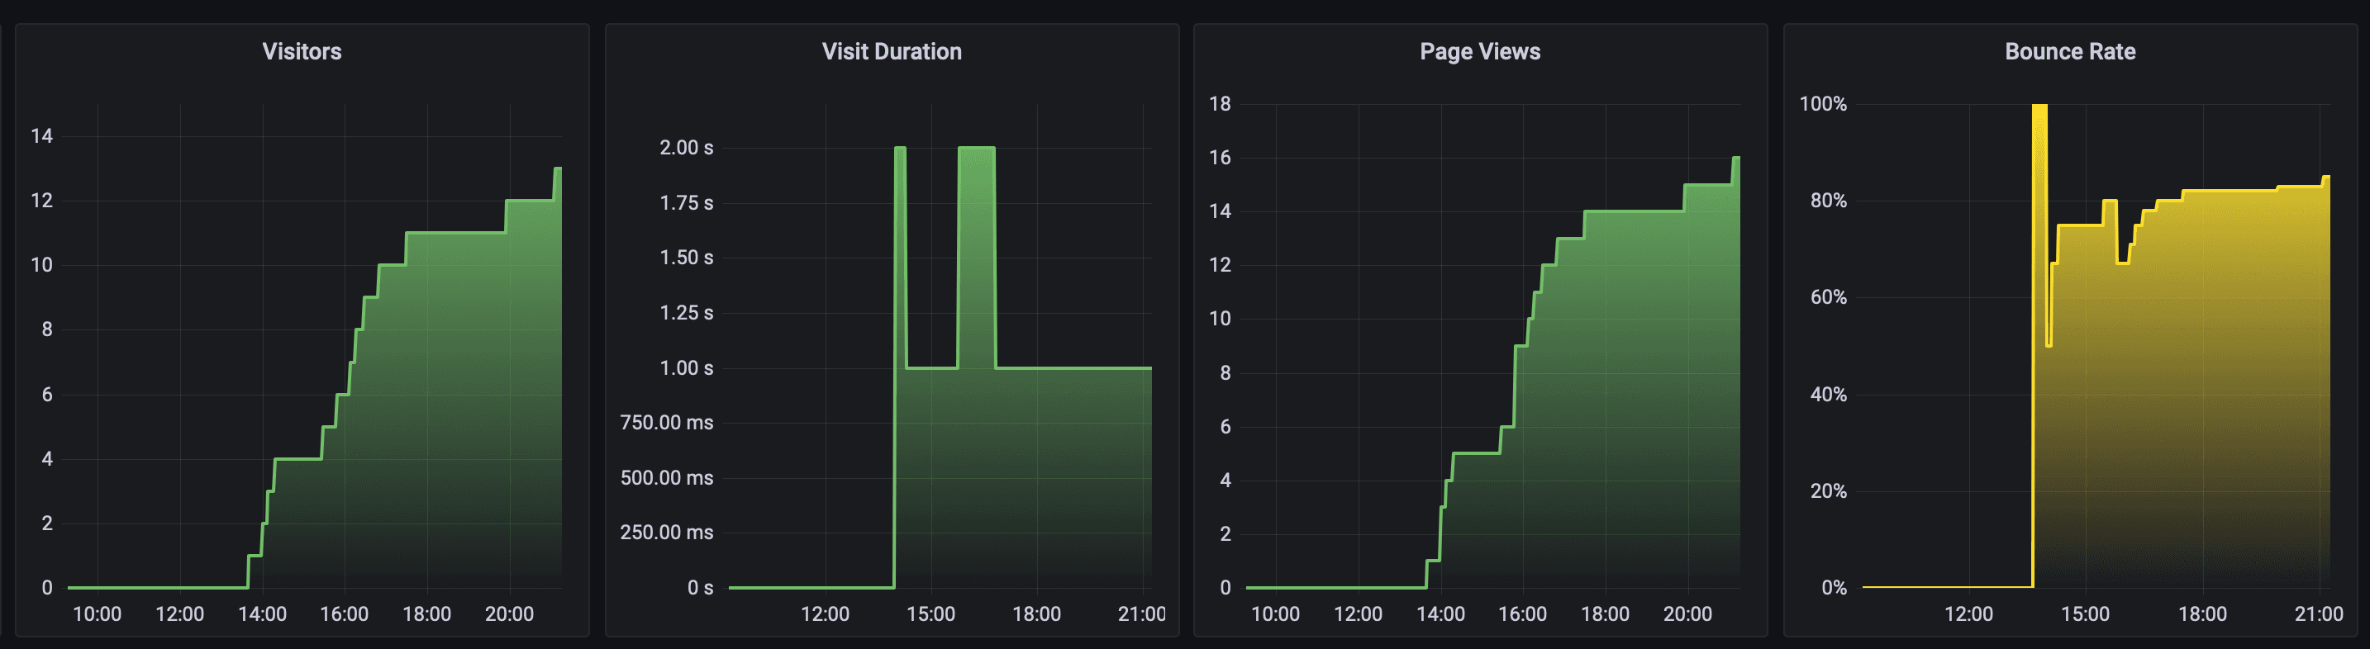This screenshot has height=649, width=2370.
Task: Open the Page Views panel title
Action: coord(1480,51)
